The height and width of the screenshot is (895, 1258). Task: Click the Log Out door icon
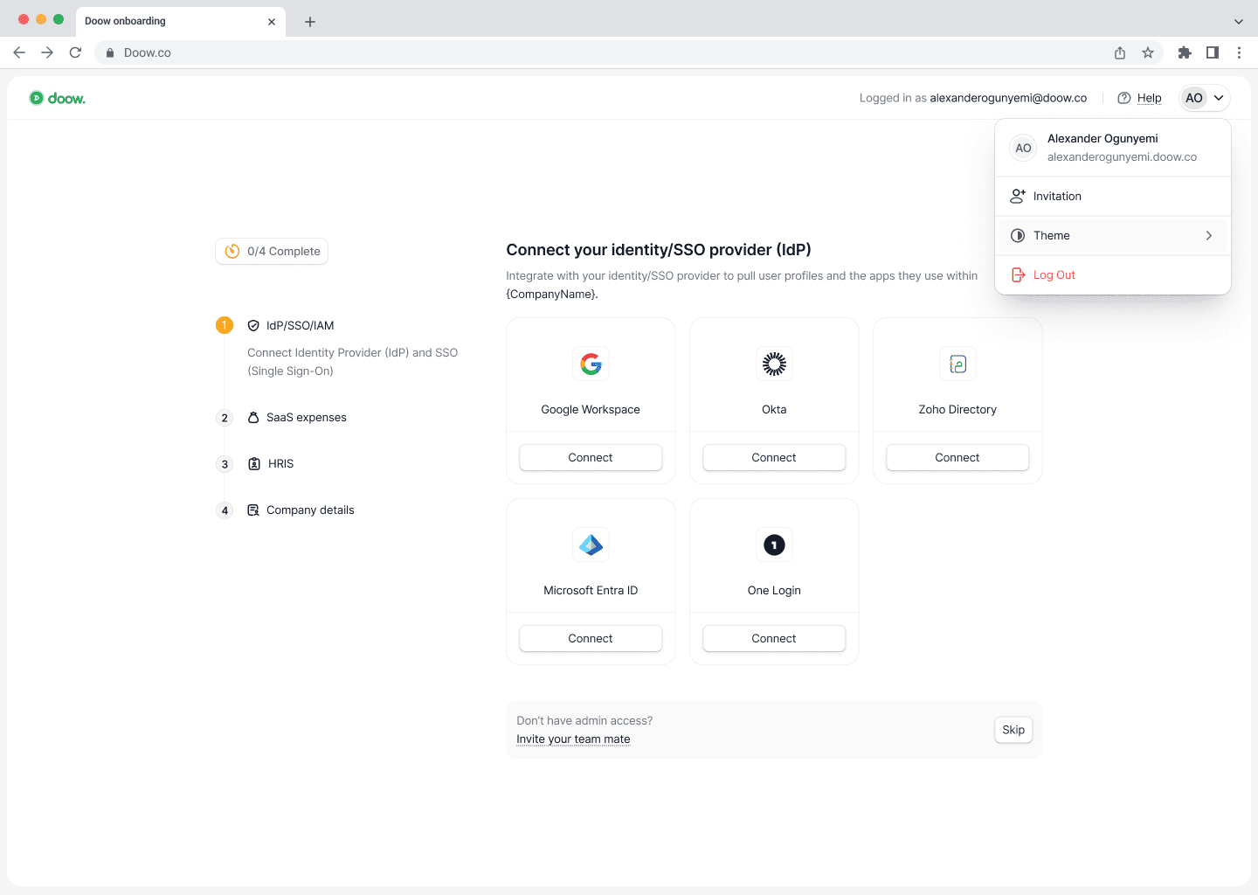(x=1018, y=274)
